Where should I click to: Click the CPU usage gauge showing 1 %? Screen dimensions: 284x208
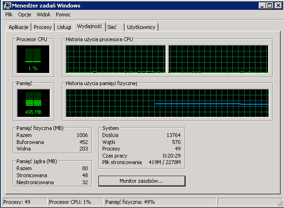(33, 59)
